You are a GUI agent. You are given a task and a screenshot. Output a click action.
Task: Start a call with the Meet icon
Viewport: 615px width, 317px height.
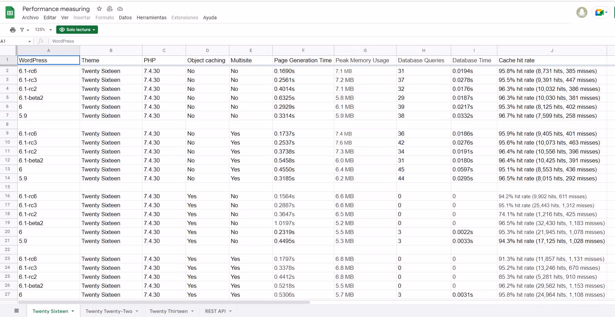(x=599, y=13)
